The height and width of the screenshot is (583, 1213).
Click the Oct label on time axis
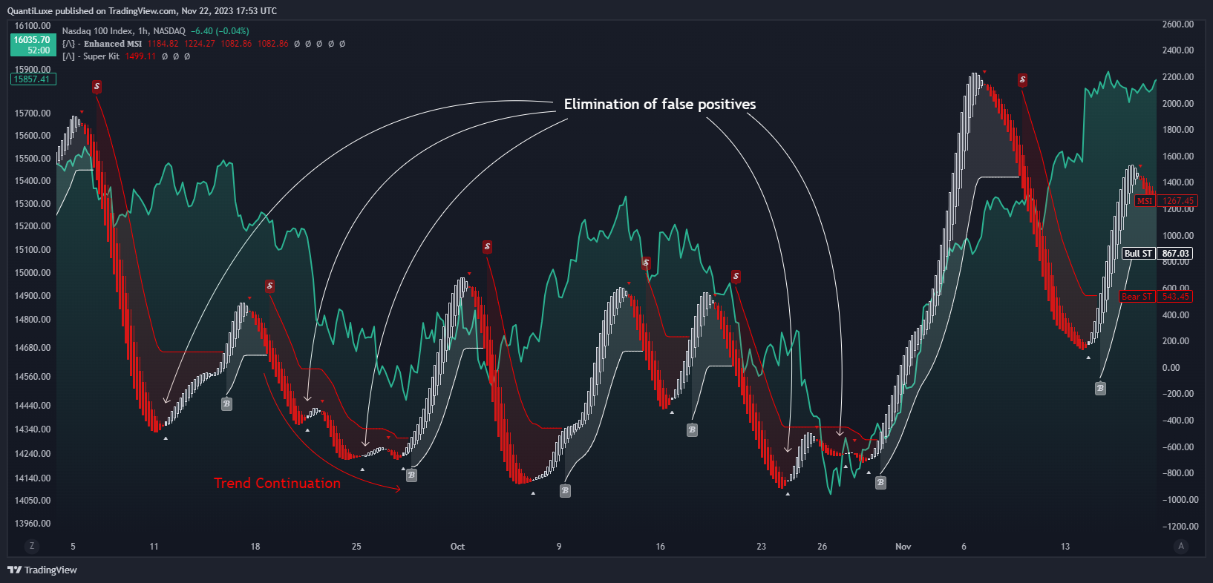(x=457, y=547)
